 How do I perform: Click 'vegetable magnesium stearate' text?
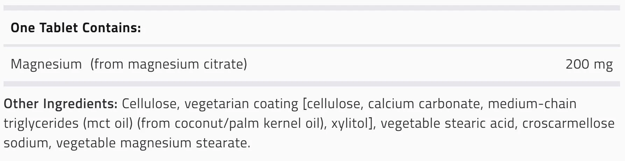[x=151, y=143]
